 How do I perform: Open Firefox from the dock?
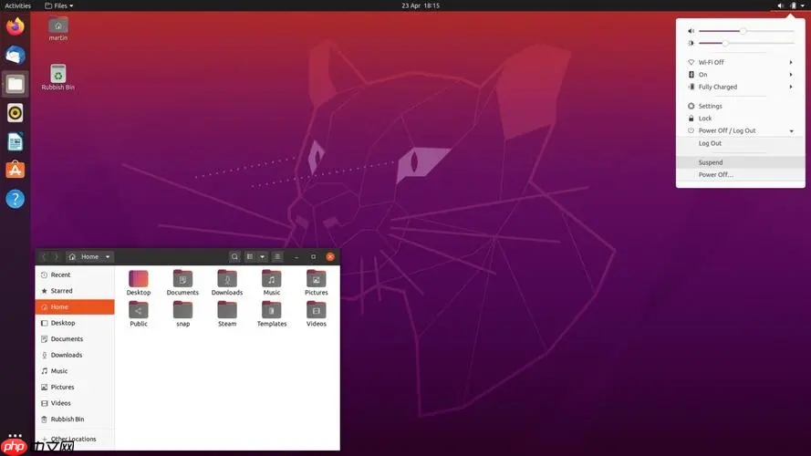[15, 26]
